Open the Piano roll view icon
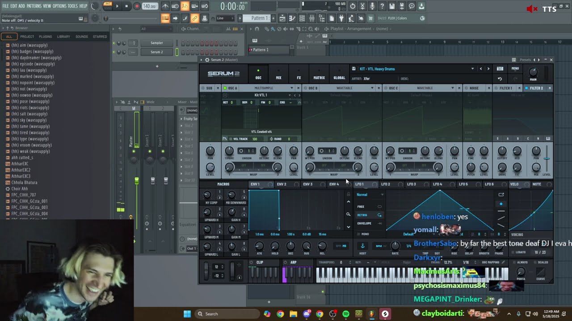 292,18
